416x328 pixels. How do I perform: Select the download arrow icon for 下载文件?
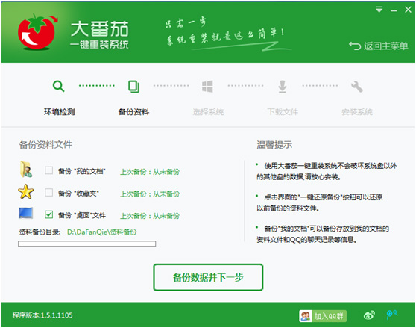click(x=283, y=87)
